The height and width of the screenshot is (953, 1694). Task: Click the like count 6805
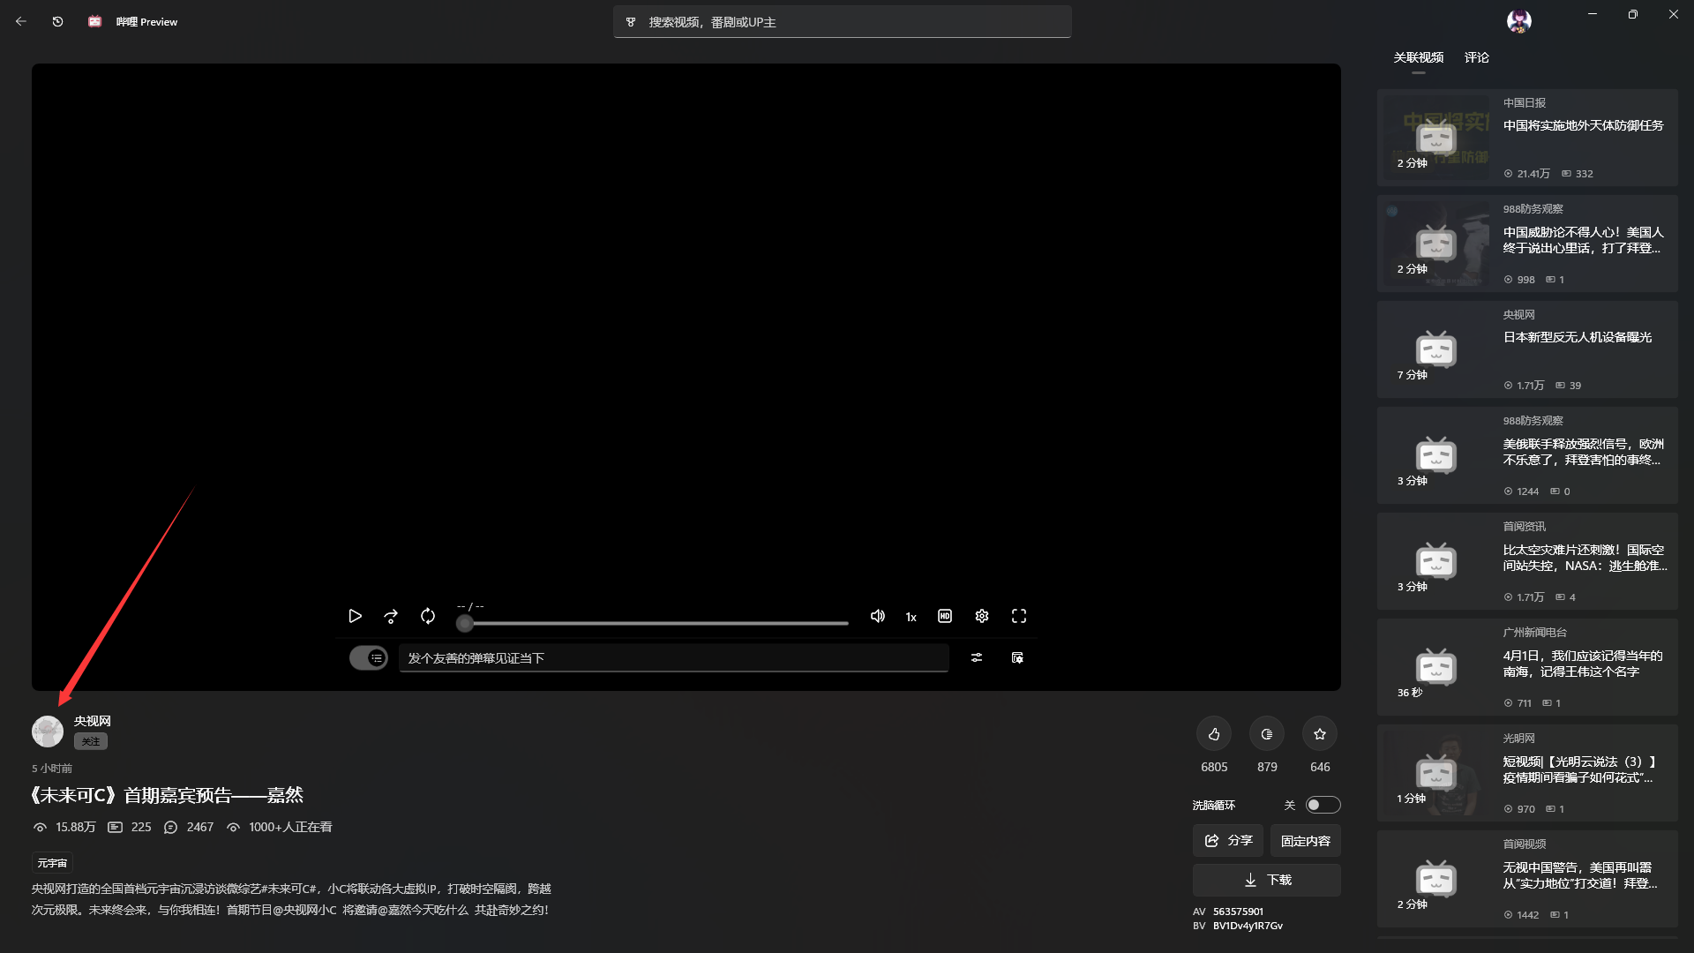[x=1214, y=767]
